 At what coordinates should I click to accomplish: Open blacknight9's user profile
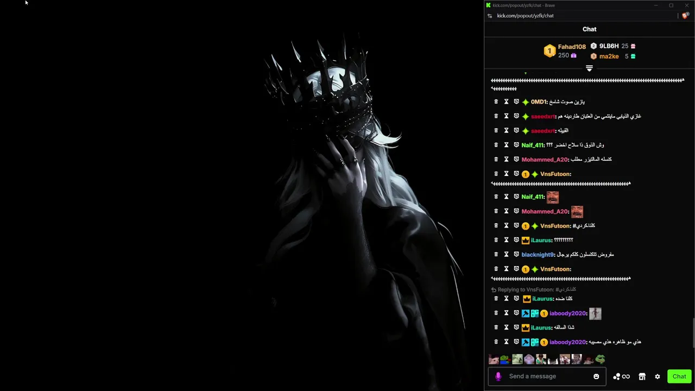pos(538,254)
